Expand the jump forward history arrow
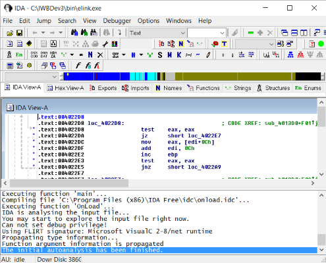This screenshot has width=326, height=263. 61,33
